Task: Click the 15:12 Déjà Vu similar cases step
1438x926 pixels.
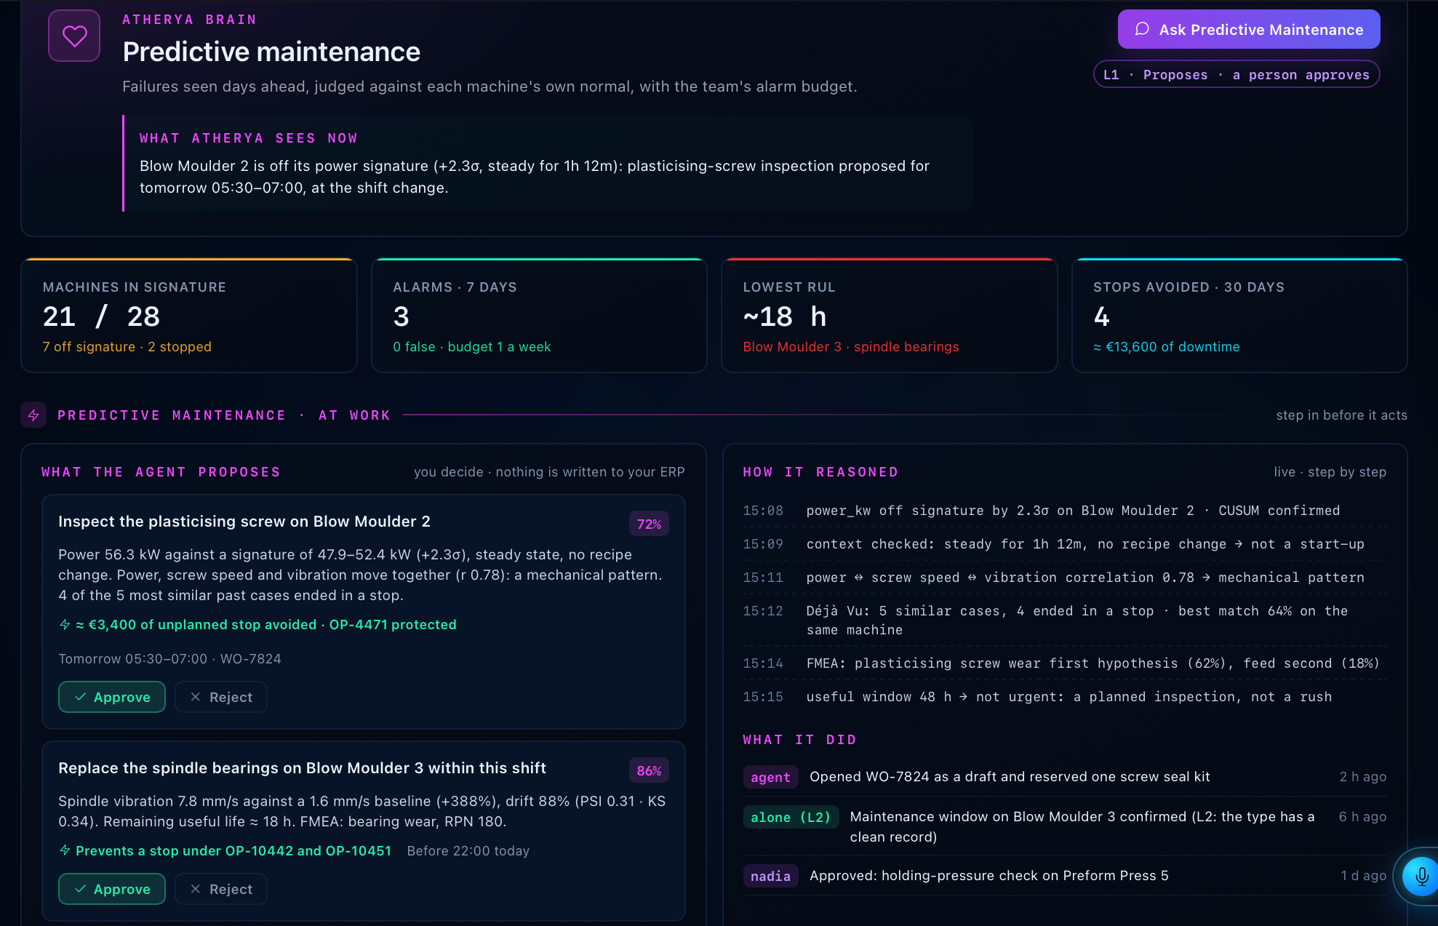Action: tap(1065, 620)
